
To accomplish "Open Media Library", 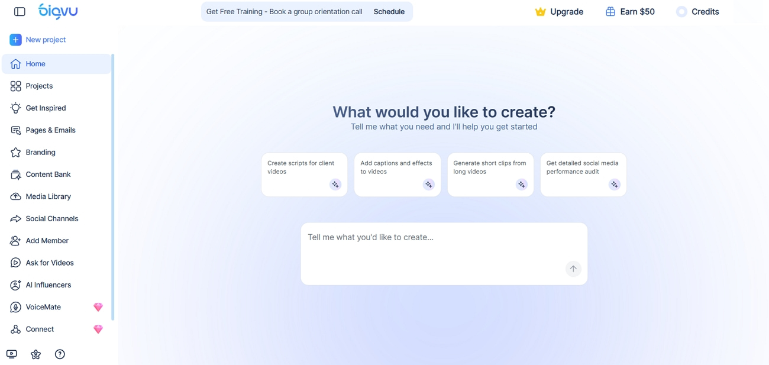I will [x=56, y=196].
